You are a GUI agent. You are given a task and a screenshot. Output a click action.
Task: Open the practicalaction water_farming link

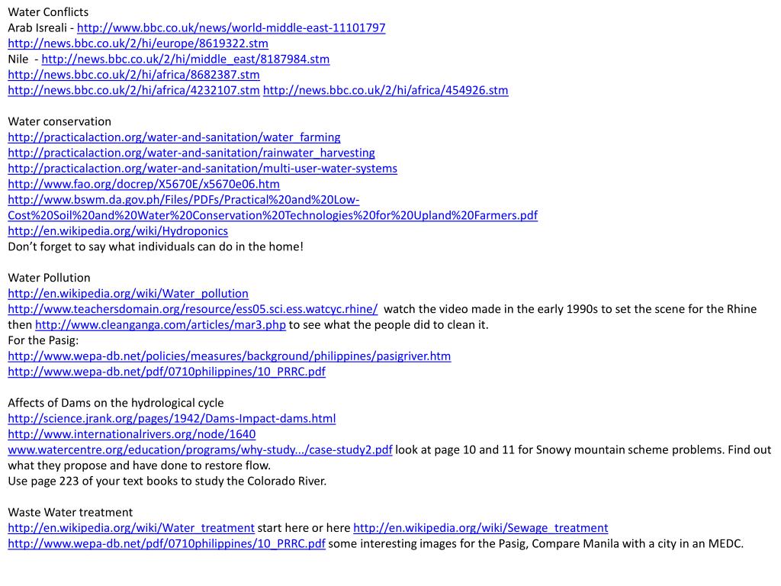pos(175,137)
